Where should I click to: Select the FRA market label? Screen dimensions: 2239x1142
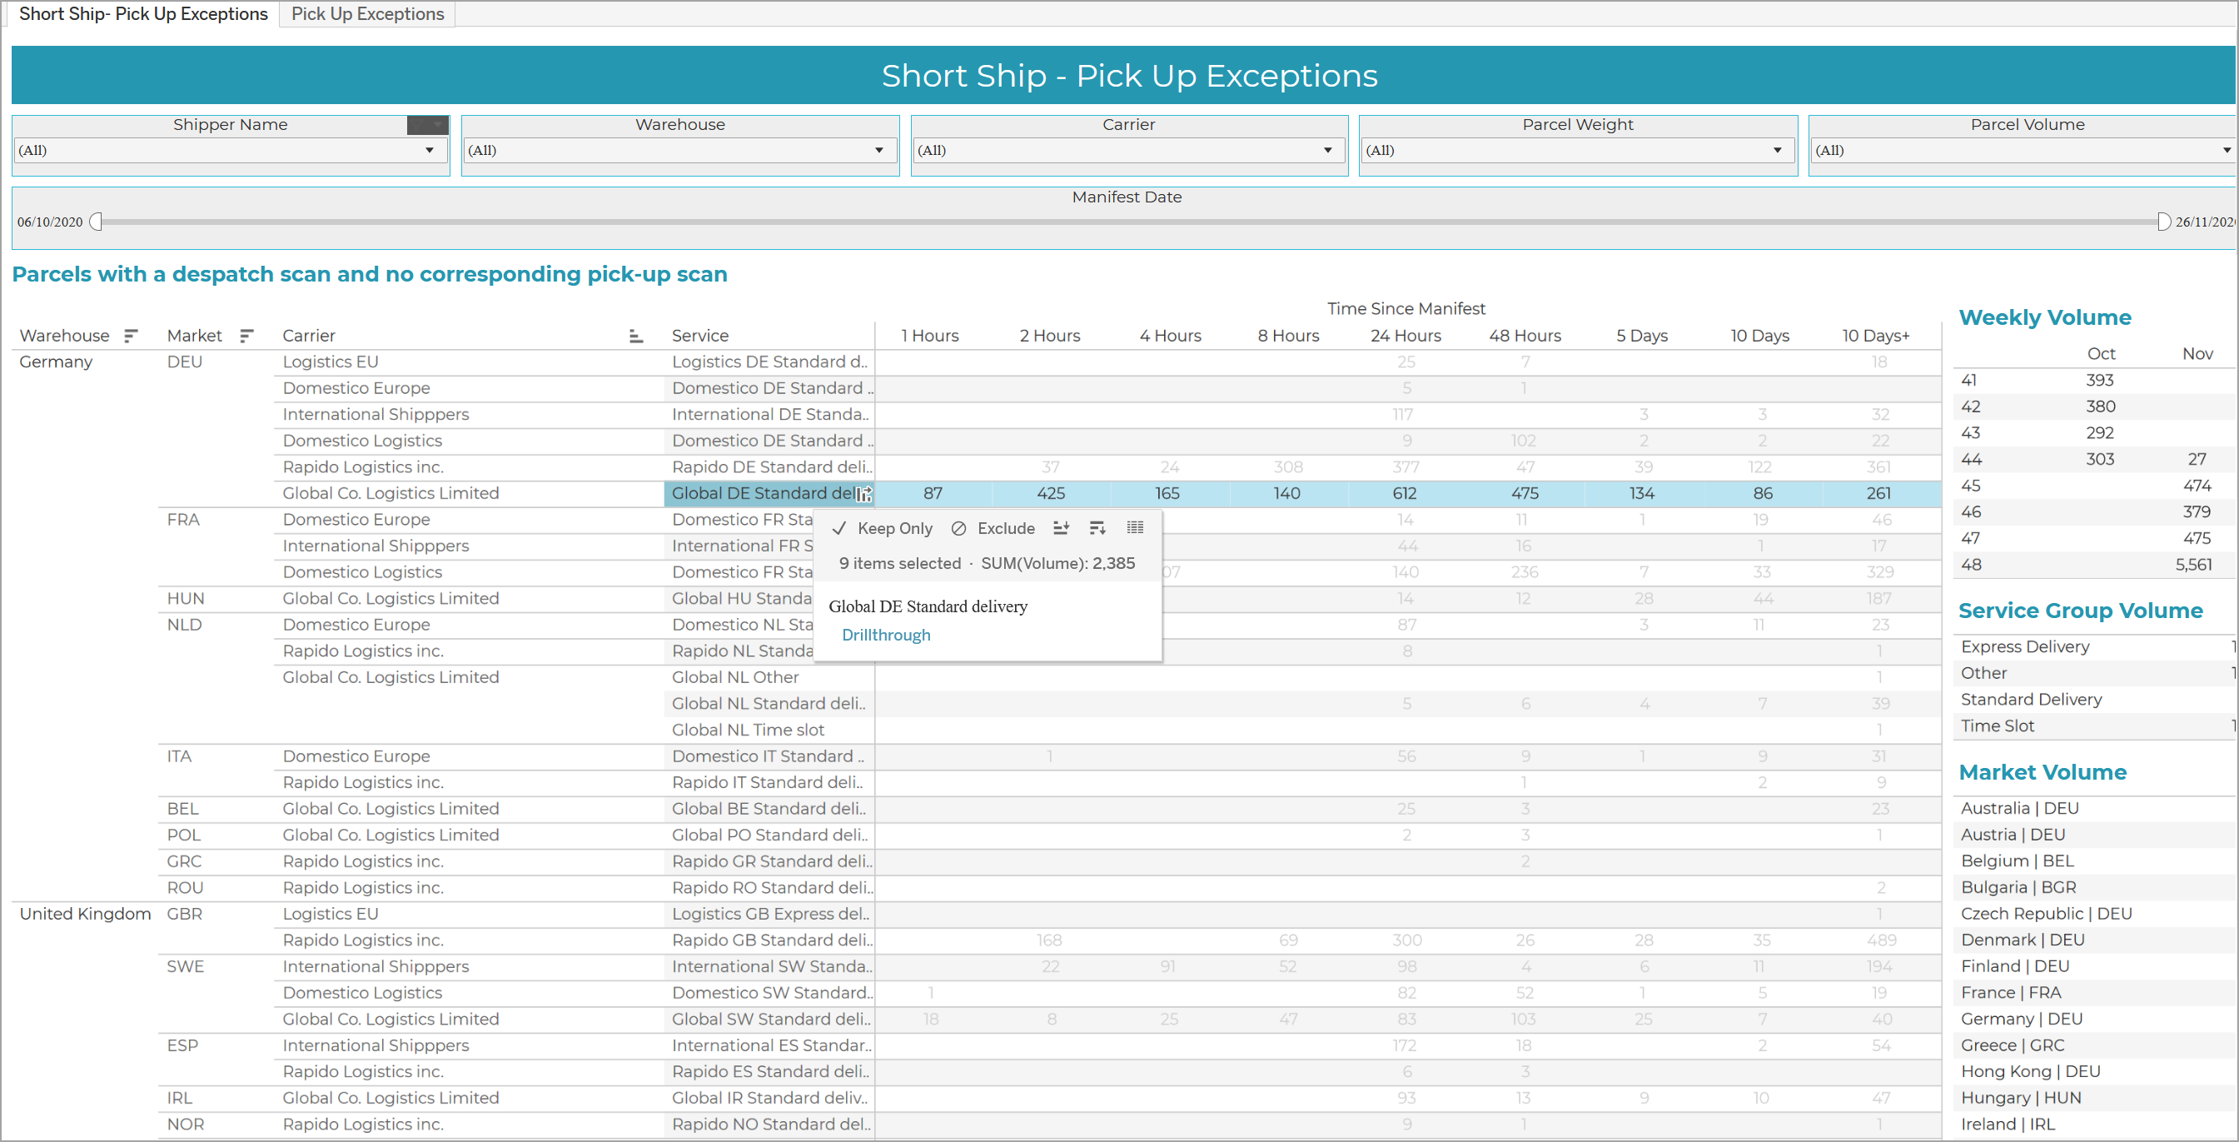click(x=182, y=519)
